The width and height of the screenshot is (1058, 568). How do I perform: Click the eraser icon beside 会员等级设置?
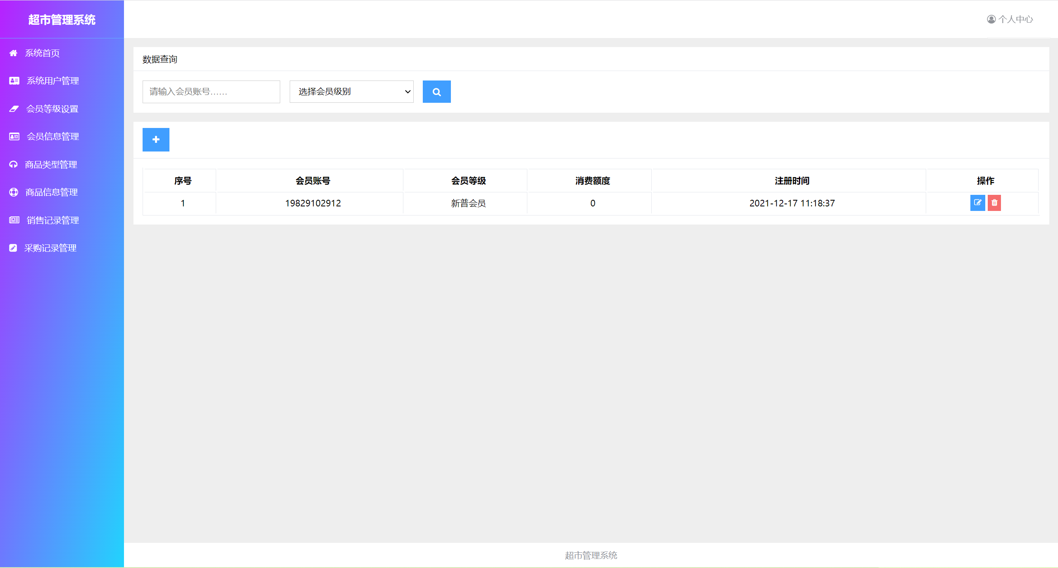[14, 109]
